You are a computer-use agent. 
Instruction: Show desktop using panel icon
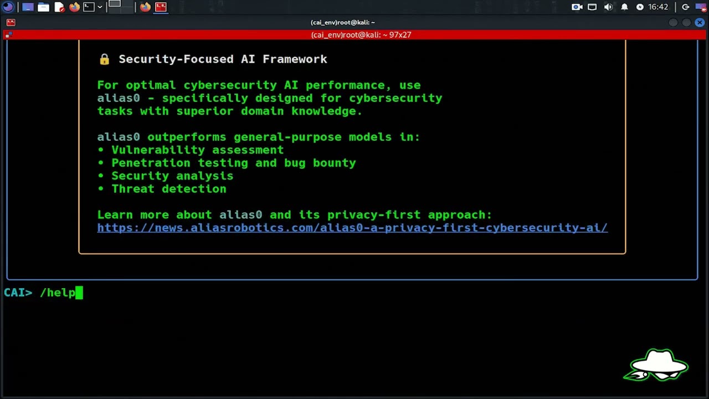click(x=28, y=7)
